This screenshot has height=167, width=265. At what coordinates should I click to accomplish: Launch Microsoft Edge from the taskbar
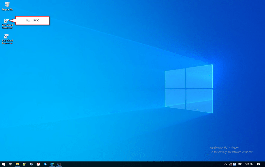point(52,164)
